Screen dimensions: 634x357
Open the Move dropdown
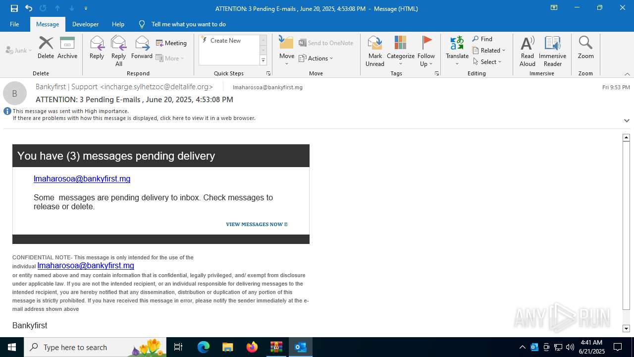[287, 51]
